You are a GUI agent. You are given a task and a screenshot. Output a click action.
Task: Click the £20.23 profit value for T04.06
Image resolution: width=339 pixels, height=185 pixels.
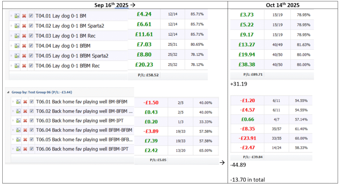[144, 65]
